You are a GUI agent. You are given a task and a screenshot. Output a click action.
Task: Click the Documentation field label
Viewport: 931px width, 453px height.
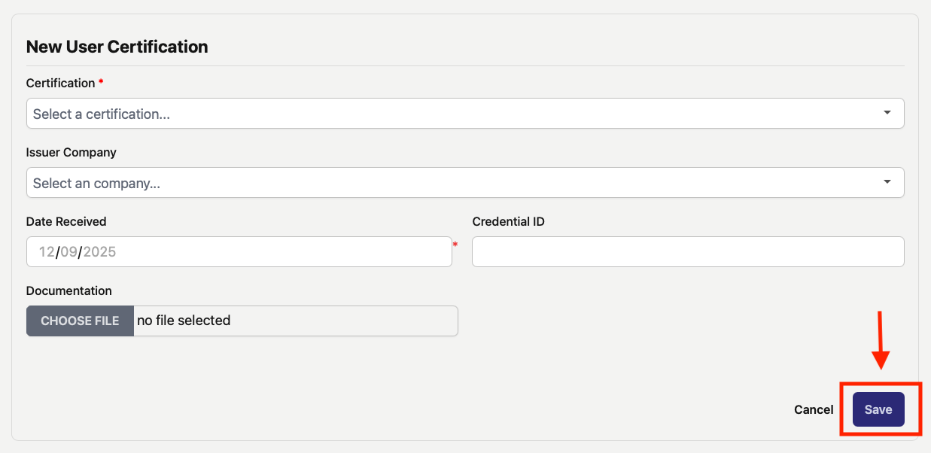[x=69, y=290]
